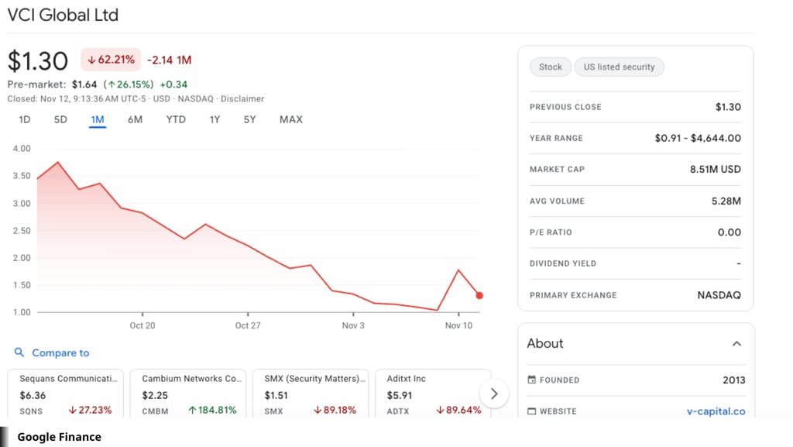Collapse the About section chevron

(x=737, y=344)
